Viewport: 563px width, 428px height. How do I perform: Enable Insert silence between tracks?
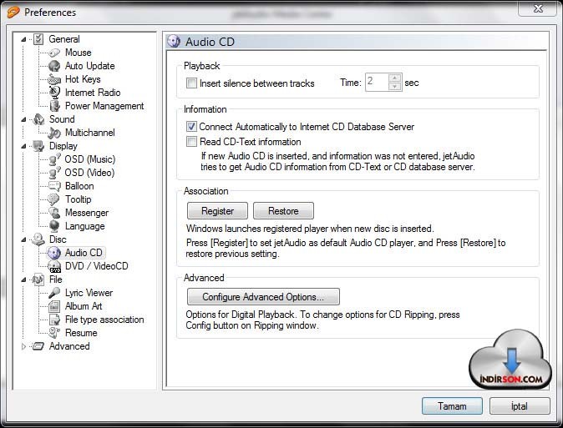click(191, 83)
